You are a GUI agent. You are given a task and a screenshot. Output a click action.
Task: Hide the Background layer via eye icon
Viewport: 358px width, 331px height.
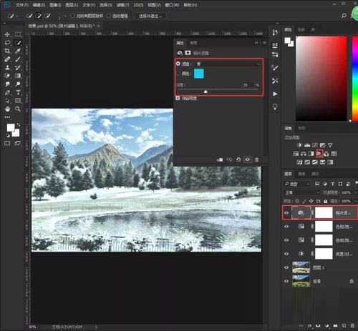(286, 281)
